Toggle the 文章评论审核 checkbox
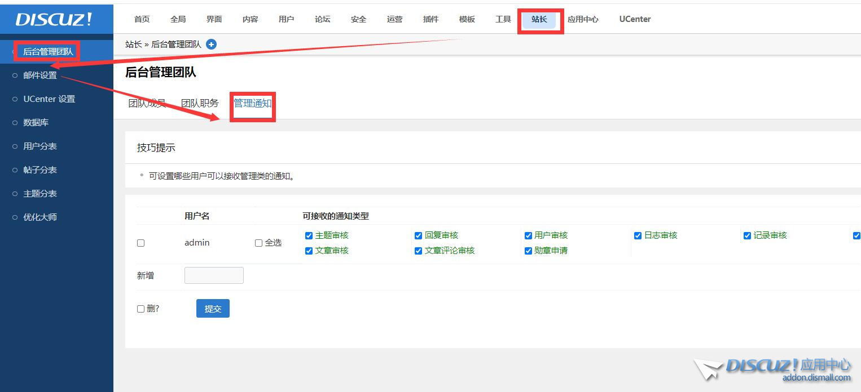Viewport: 861px width, 392px height. click(x=418, y=251)
